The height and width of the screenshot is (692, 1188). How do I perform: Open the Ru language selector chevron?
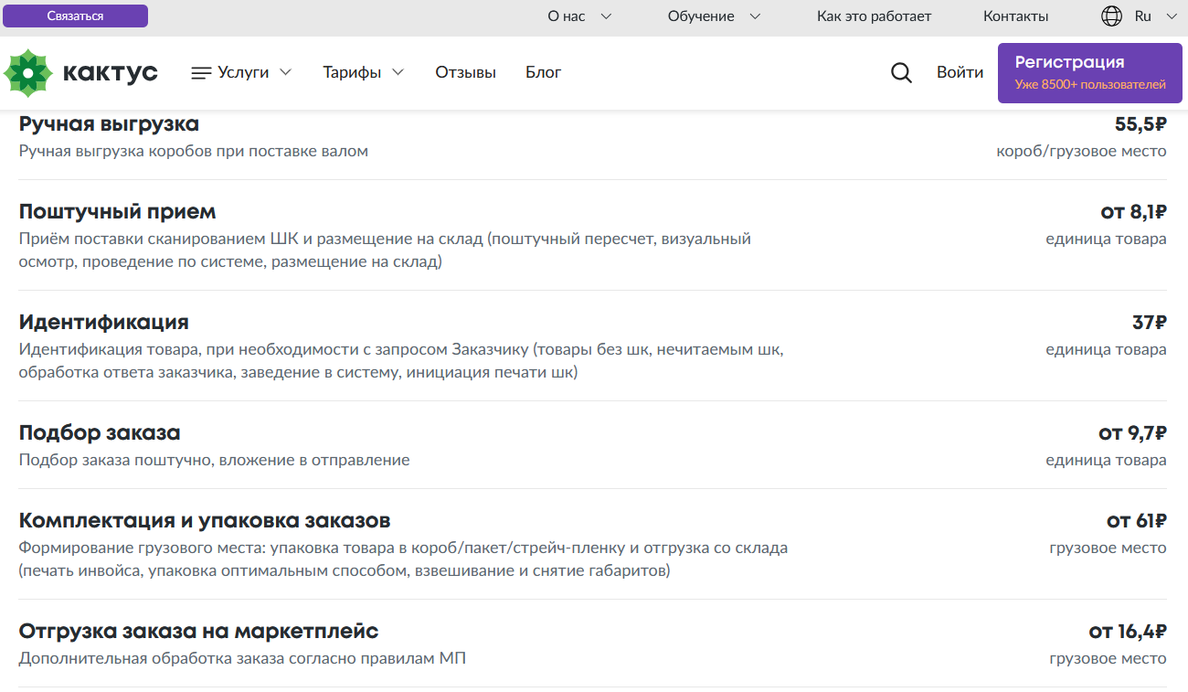coord(1172,16)
